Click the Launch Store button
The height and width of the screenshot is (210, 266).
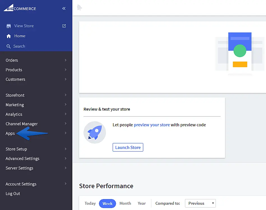pos(128,148)
